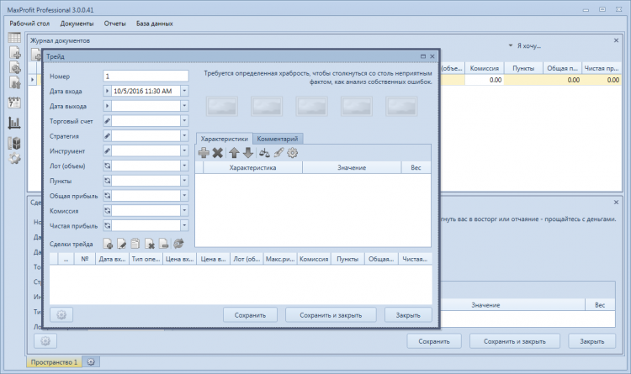Click Сохранить in the Трейд dialog
The image size is (631, 374).
(251, 315)
